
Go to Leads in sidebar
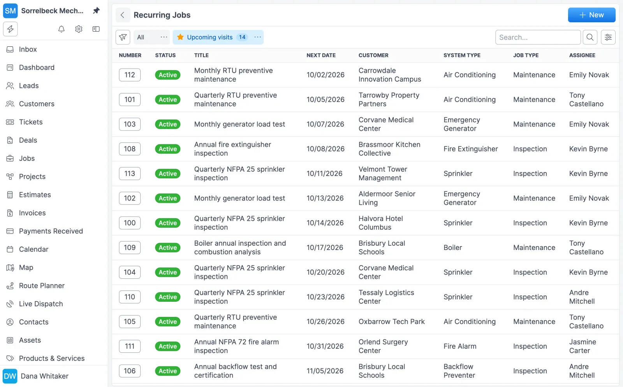point(29,86)
